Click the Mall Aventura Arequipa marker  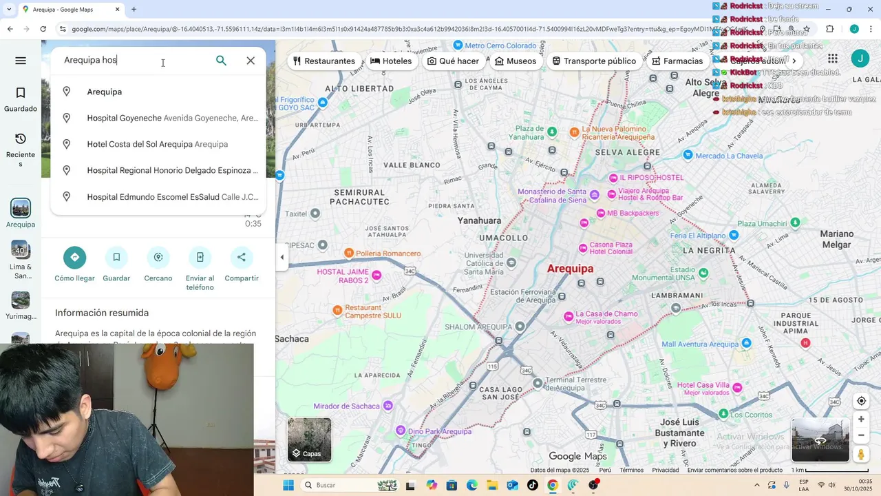click(745, 342)
